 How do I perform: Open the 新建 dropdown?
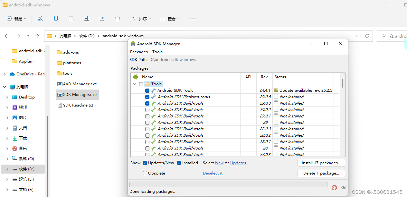pos(16,19)
